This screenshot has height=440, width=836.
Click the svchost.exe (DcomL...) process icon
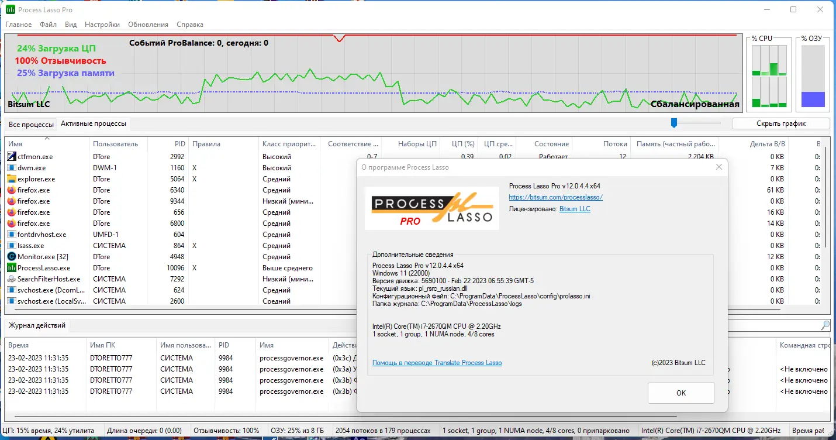[12, 290]
